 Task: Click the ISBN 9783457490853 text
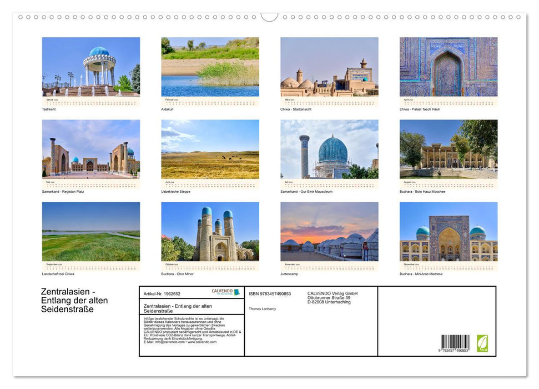point(270,293)
